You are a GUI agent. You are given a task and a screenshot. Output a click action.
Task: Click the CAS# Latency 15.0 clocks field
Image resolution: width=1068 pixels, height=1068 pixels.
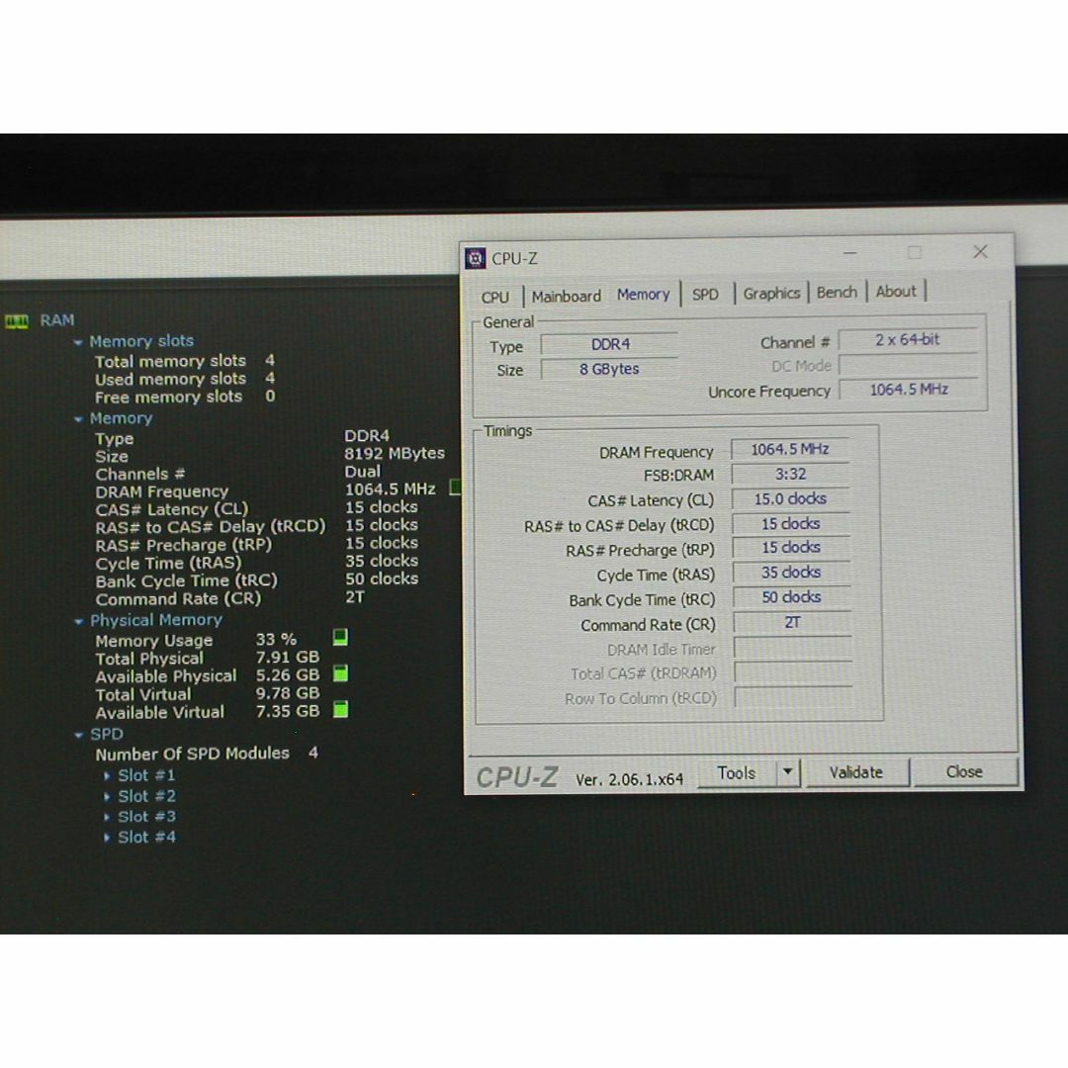tap(791, 499)
